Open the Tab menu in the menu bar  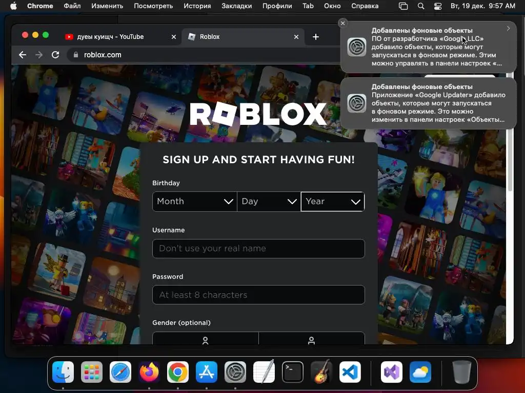point(308,6)
